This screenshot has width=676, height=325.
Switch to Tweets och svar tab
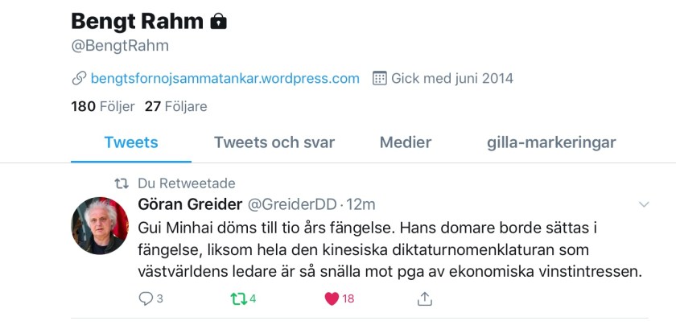point(274,142)
